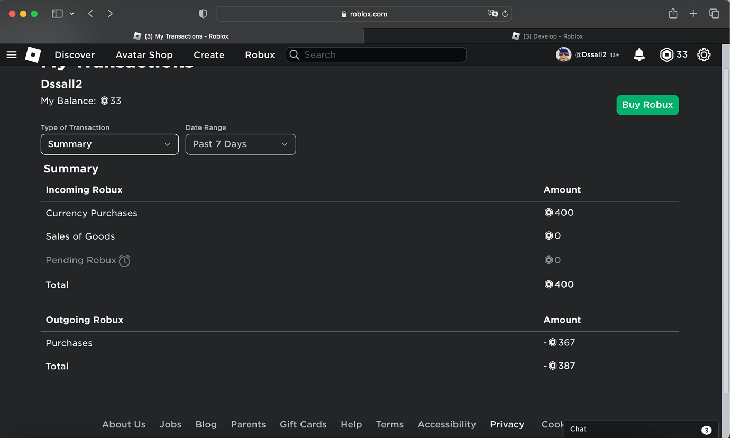Click the clock icon beside Pending Robux

click(x=124, y=260)
